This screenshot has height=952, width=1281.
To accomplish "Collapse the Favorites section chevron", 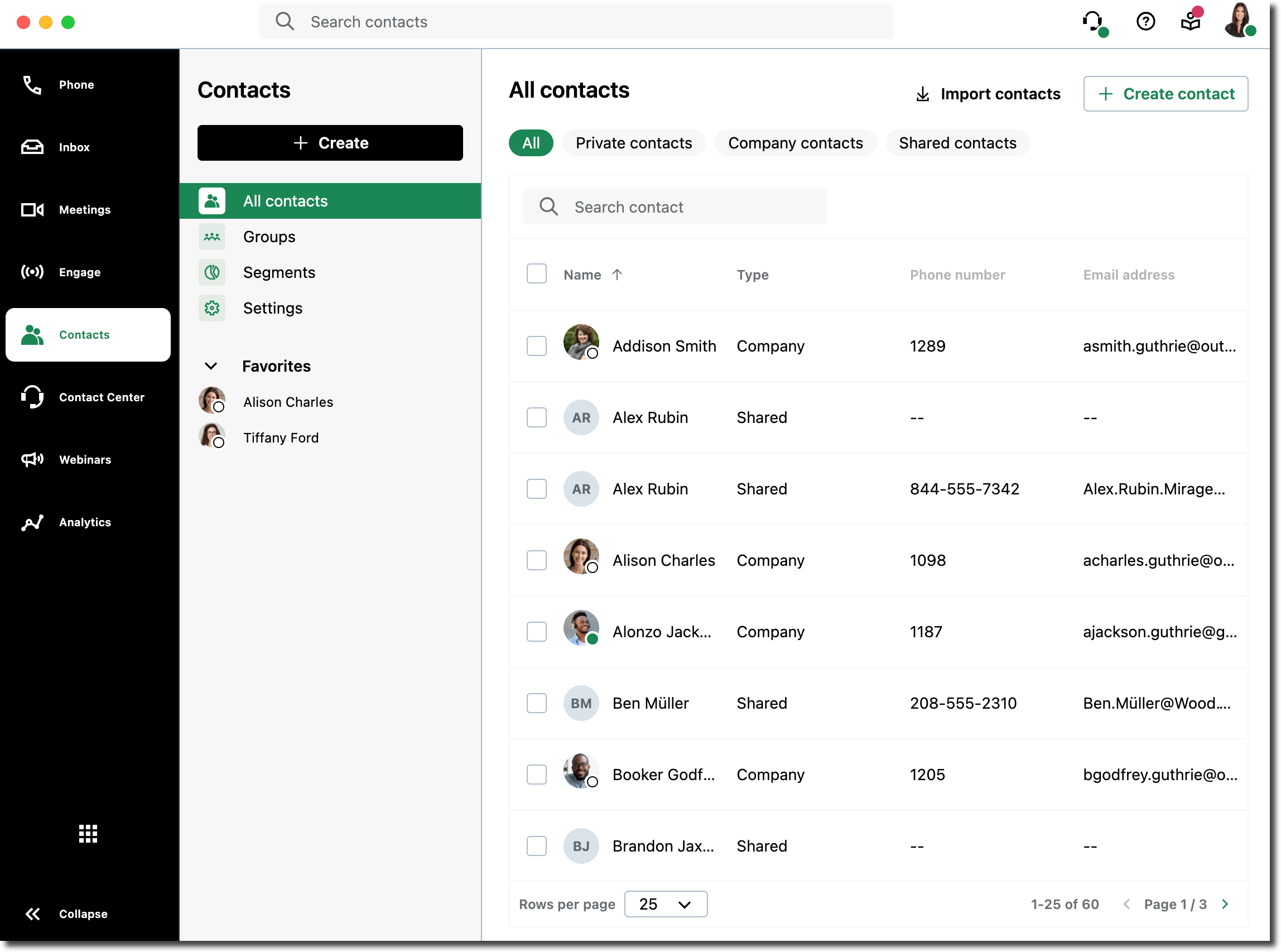I will tap(211, 366).
